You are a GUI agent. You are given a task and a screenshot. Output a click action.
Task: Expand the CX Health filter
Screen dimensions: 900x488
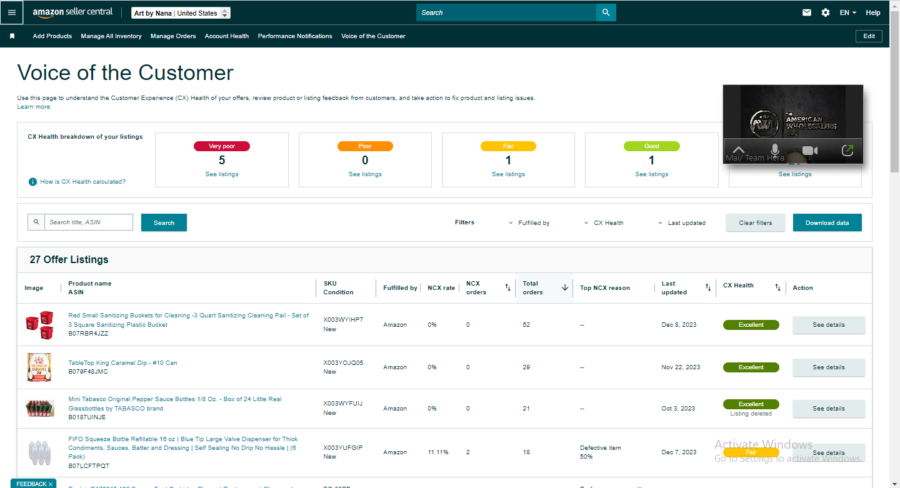pyautogui.click(x=604, y=222)
